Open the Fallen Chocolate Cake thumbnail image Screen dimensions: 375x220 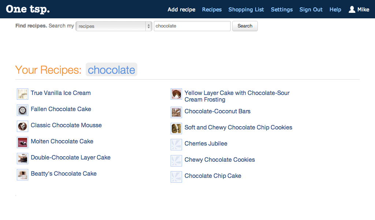(x=22, y=110)
